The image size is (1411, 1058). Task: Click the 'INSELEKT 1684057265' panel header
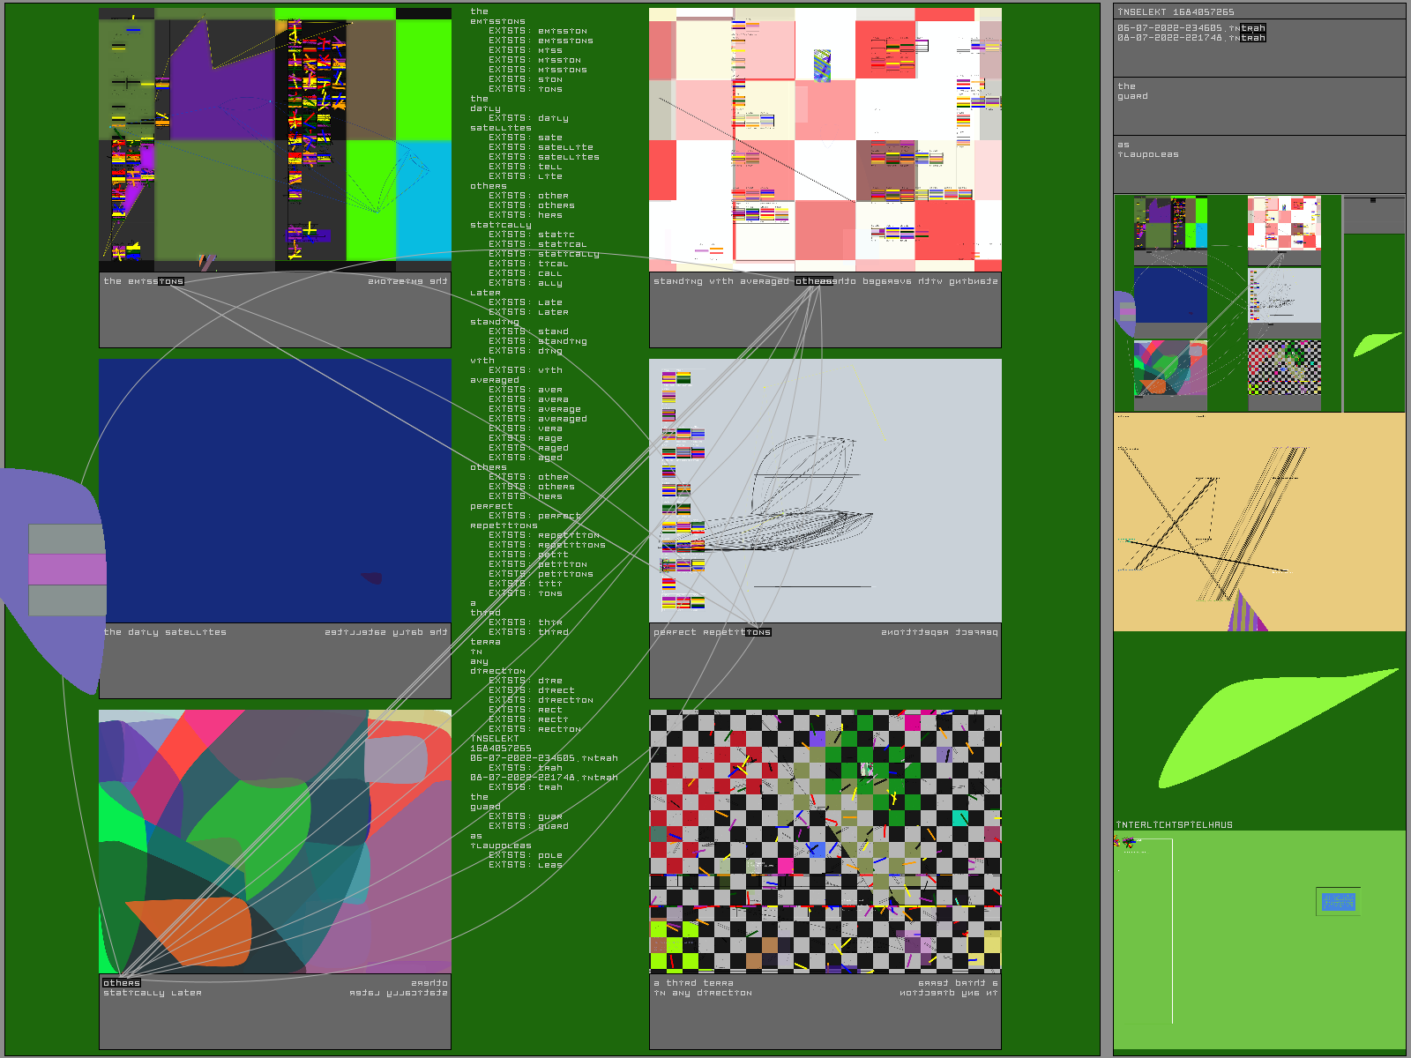pos(1176,11)
